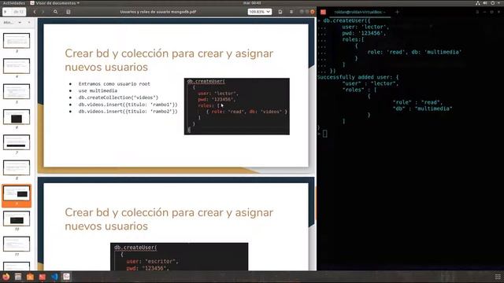Open the Files manager from the dock
Viewport: 504px width, 283px height.
[x=18, y=277]
